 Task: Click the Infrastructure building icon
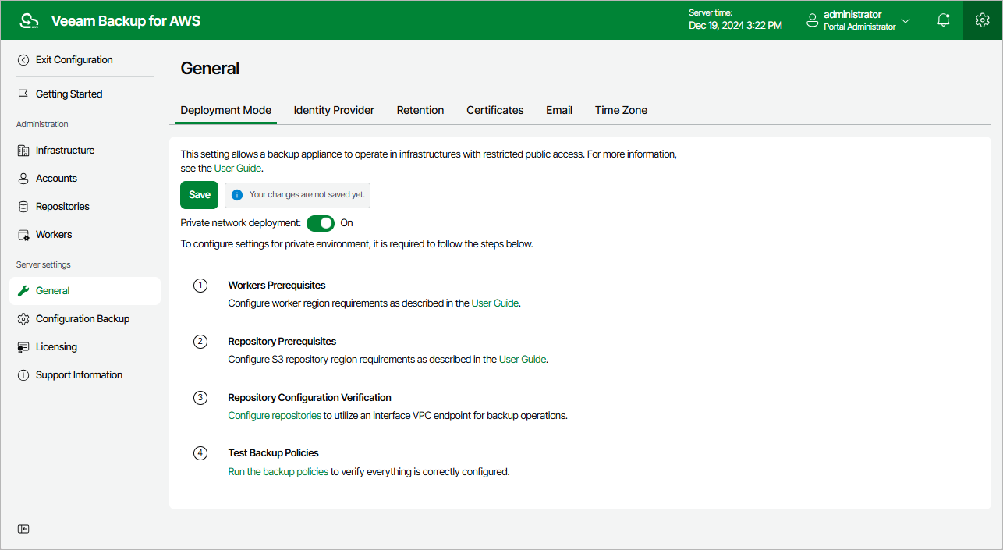tap(23, 151)
